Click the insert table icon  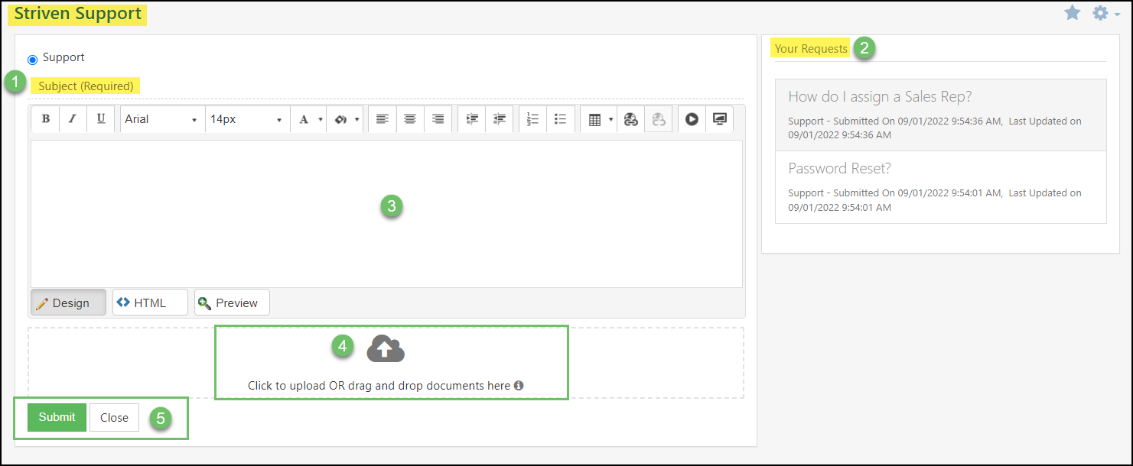(x=594, y=119)
